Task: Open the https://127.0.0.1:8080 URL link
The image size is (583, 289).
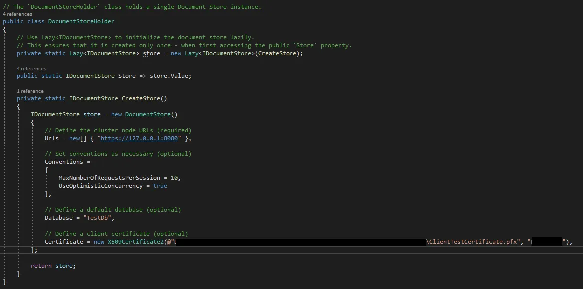Action: coord(139,138)
